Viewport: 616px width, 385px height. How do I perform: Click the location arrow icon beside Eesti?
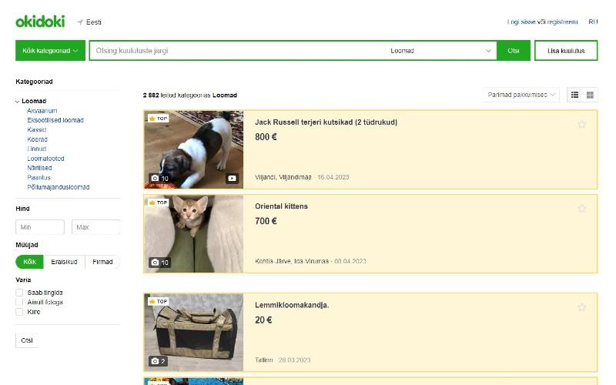point(80,22)
